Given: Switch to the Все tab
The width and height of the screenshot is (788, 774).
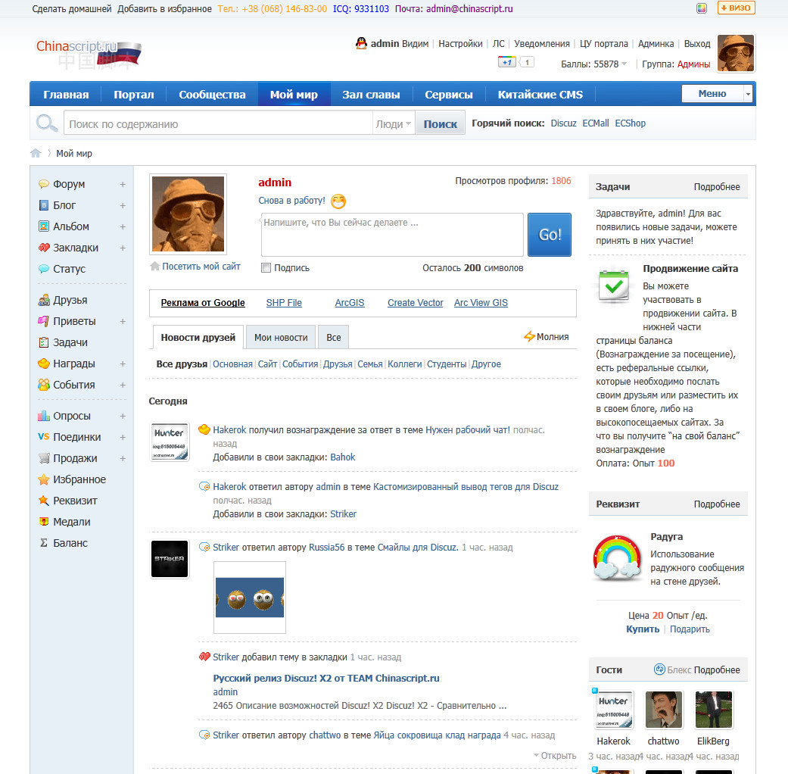Looking at the screenshot, I should pyautogui.click(x=334, y=338).
